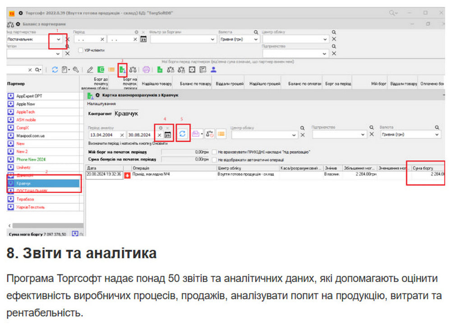Export data using the green Excel toolbar icon

(x=159, y=69)
